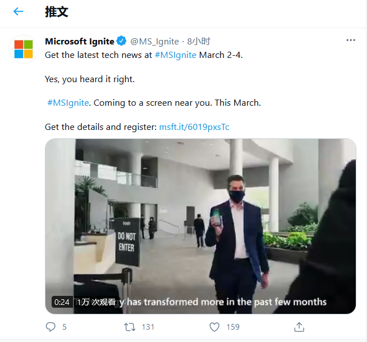Viewport: 367px width, 342px height.
Task: Open the tweet's more options menu
Action: [x=351, y=40]
